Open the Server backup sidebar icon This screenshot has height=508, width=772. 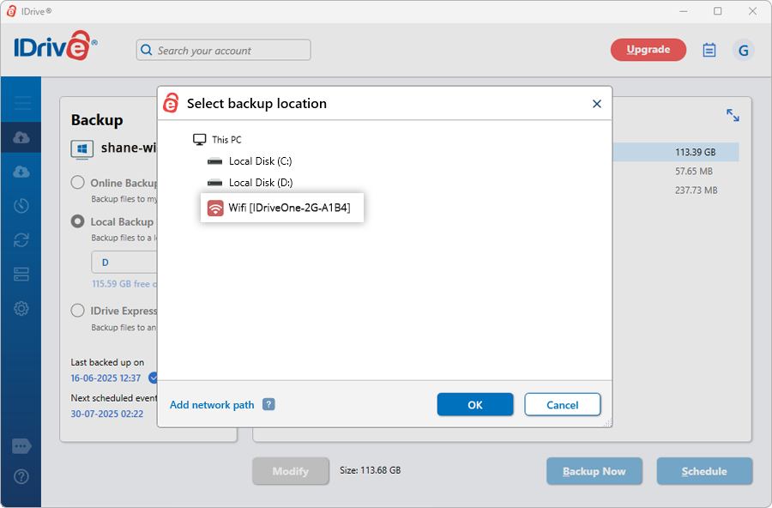click(21, 274)
